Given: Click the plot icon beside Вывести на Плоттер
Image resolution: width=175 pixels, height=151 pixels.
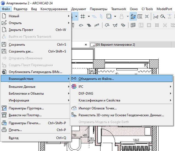Looking at the screenshot, I should [x=4, y=115].
